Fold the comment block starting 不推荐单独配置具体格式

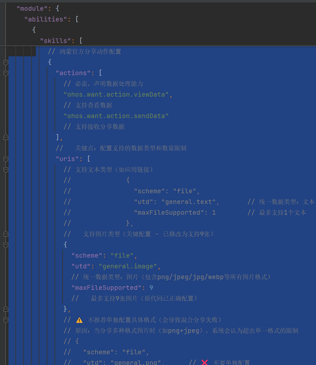(x=6, y=320)
